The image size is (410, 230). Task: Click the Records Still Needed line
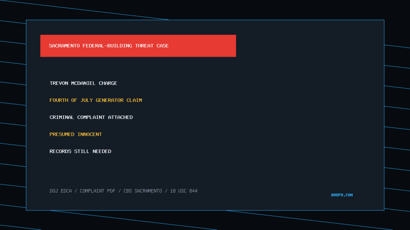(x=80, y=151)
